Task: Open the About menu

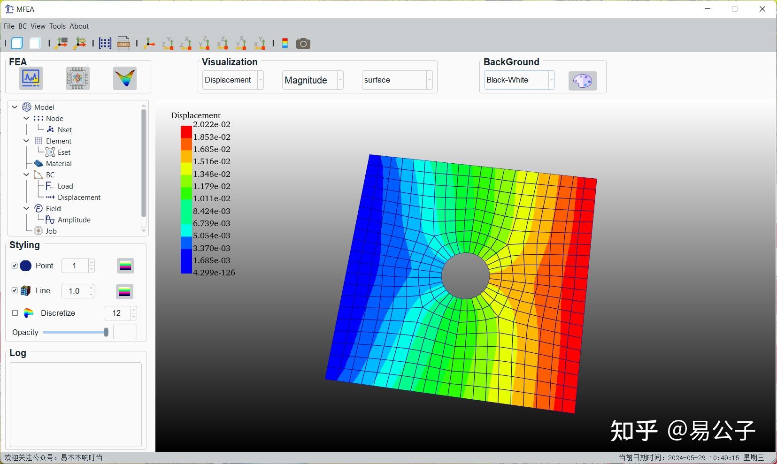Action: (79, 26)
